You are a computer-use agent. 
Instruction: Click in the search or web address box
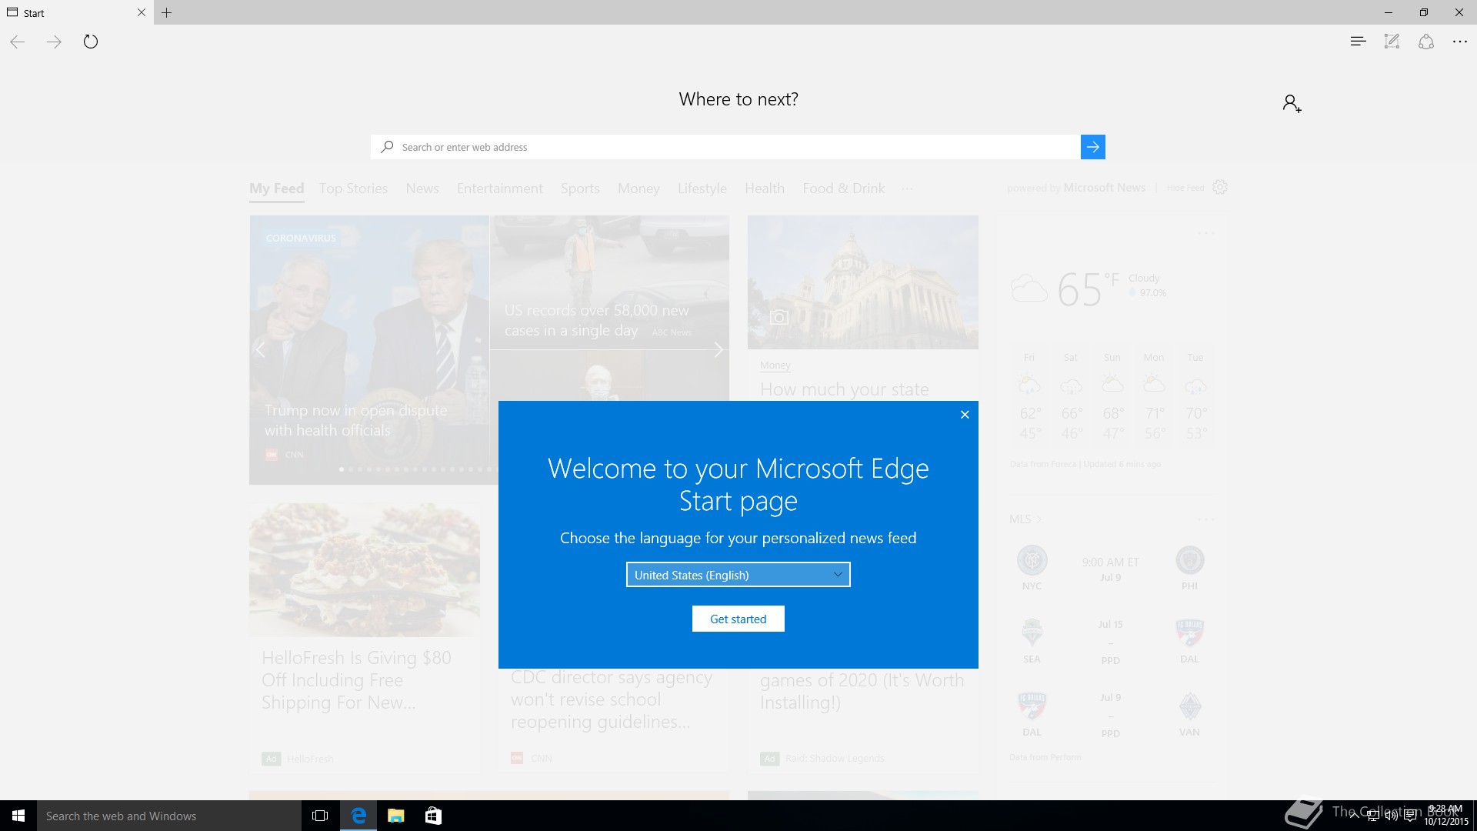pyautogui.click(x=725, y=147)
